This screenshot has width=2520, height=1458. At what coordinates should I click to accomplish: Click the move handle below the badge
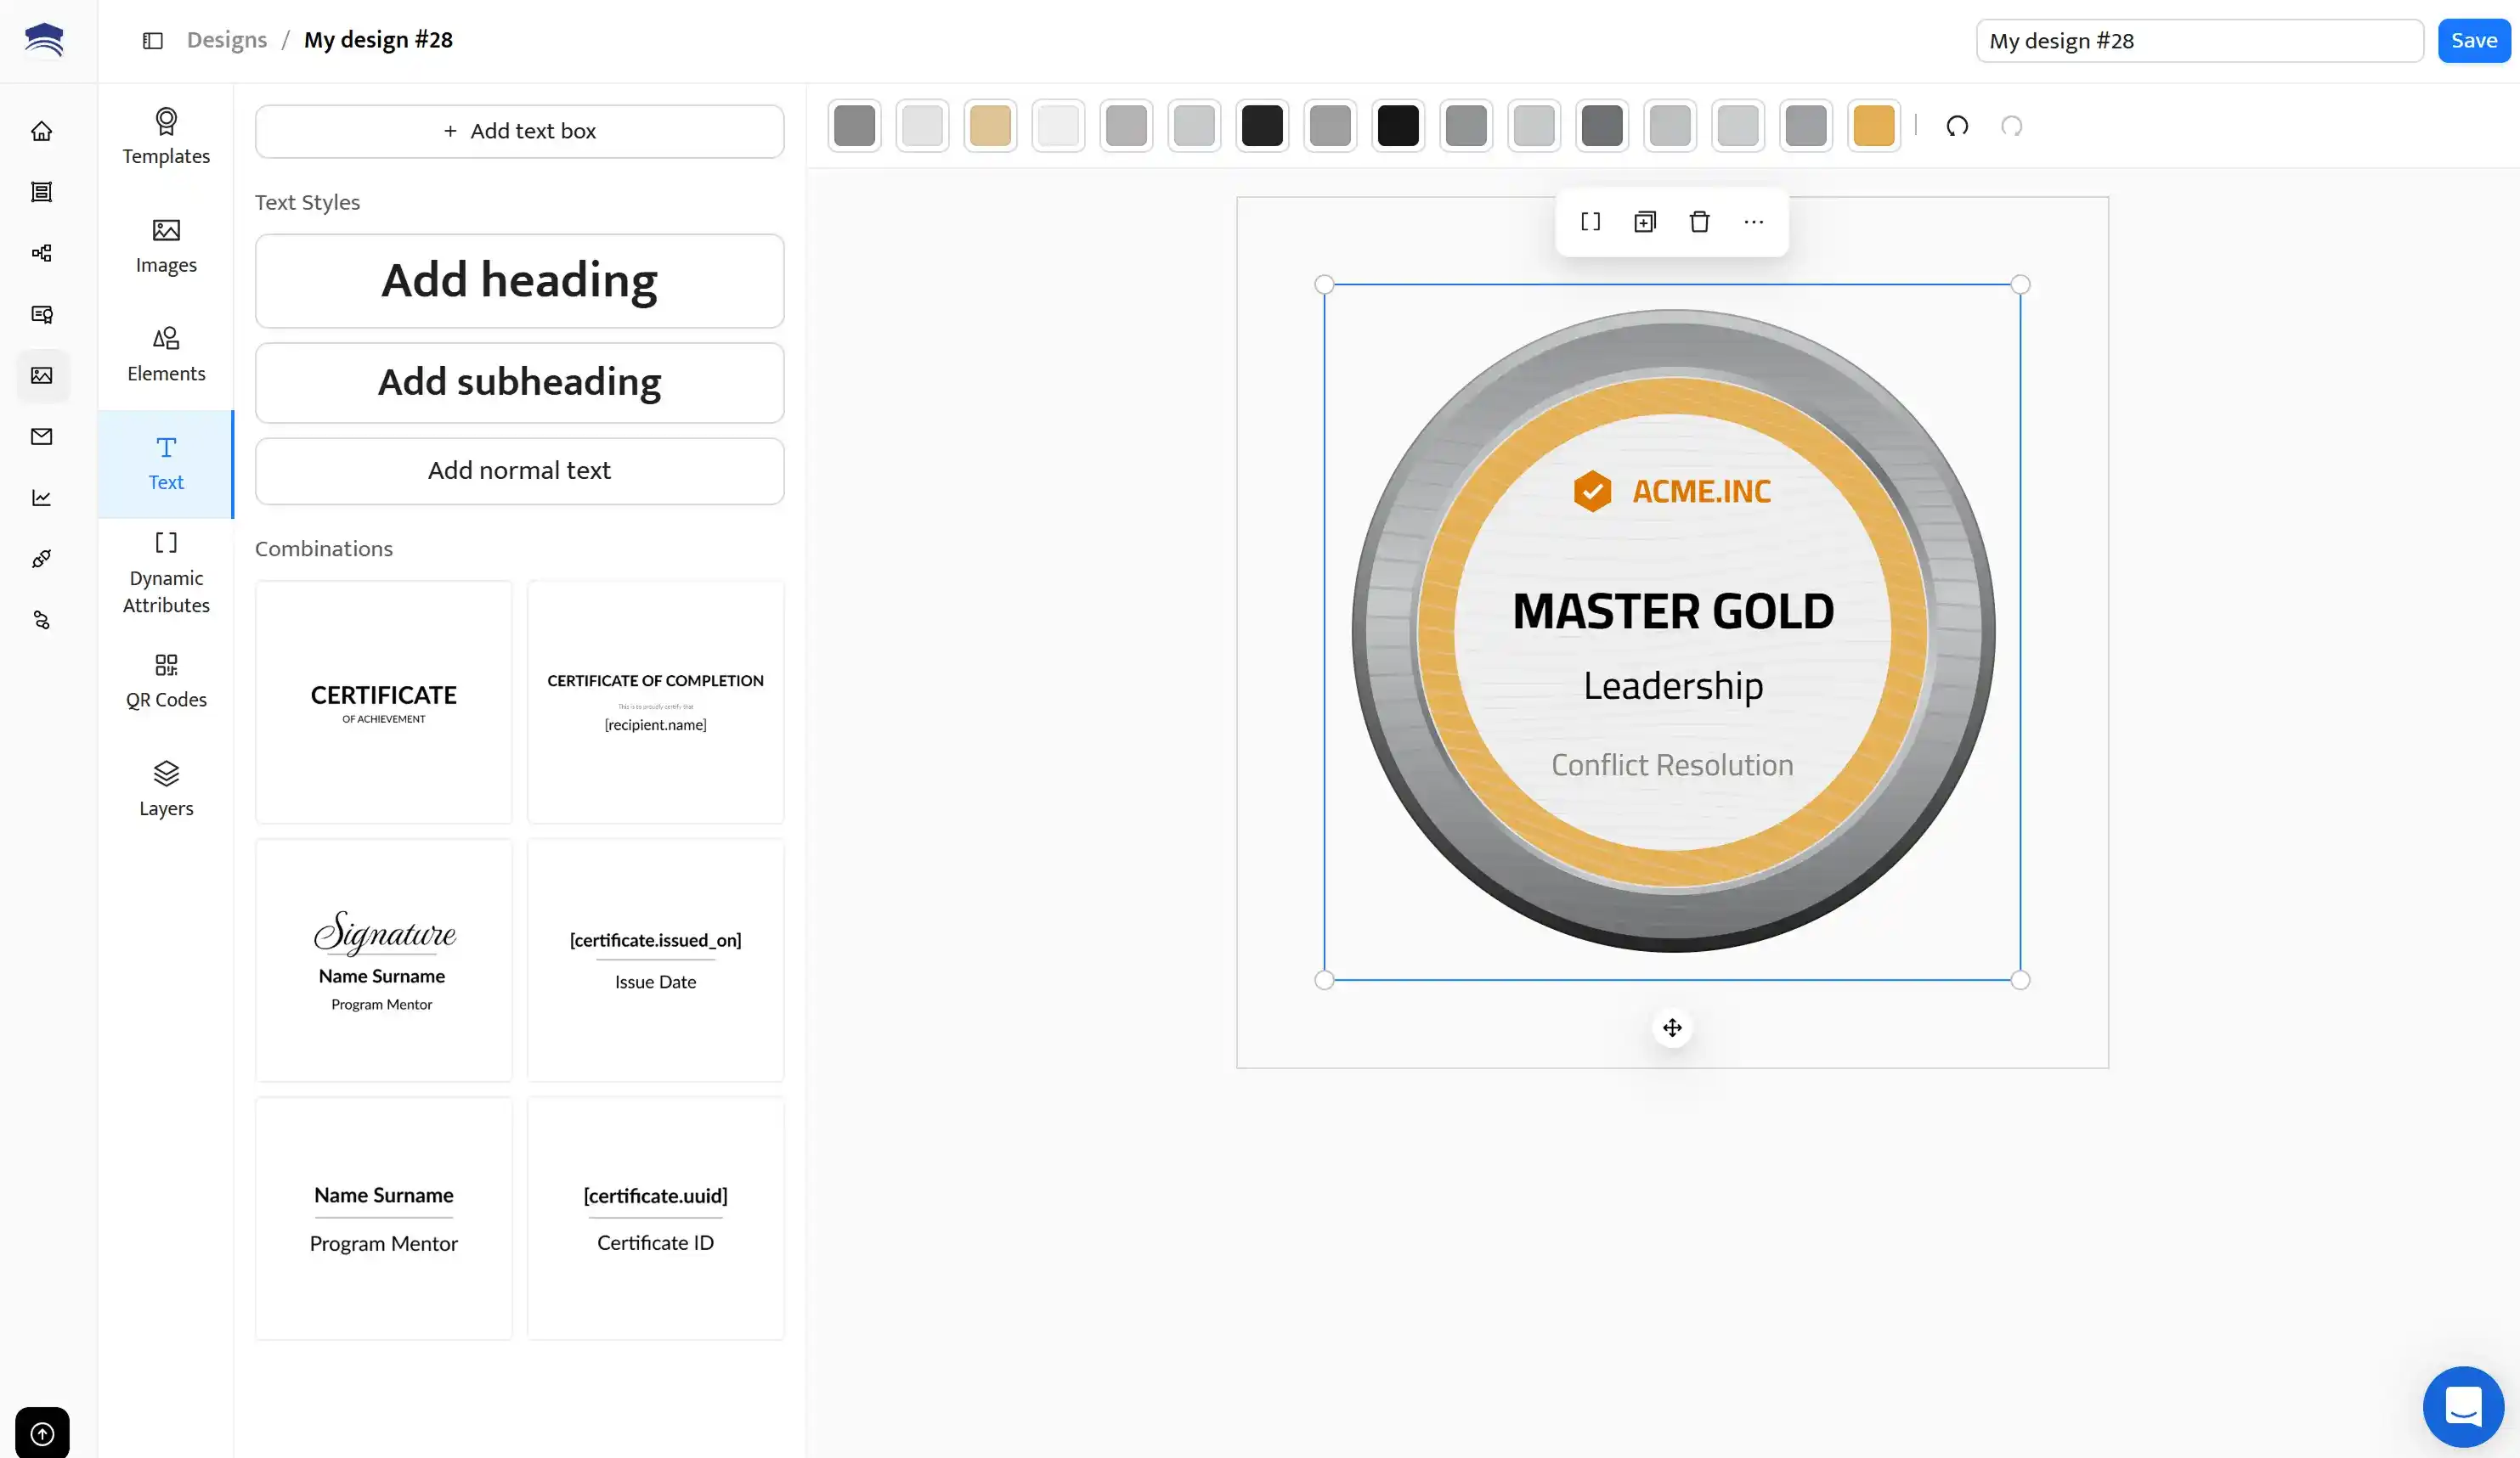[x=1672, y=1027]
